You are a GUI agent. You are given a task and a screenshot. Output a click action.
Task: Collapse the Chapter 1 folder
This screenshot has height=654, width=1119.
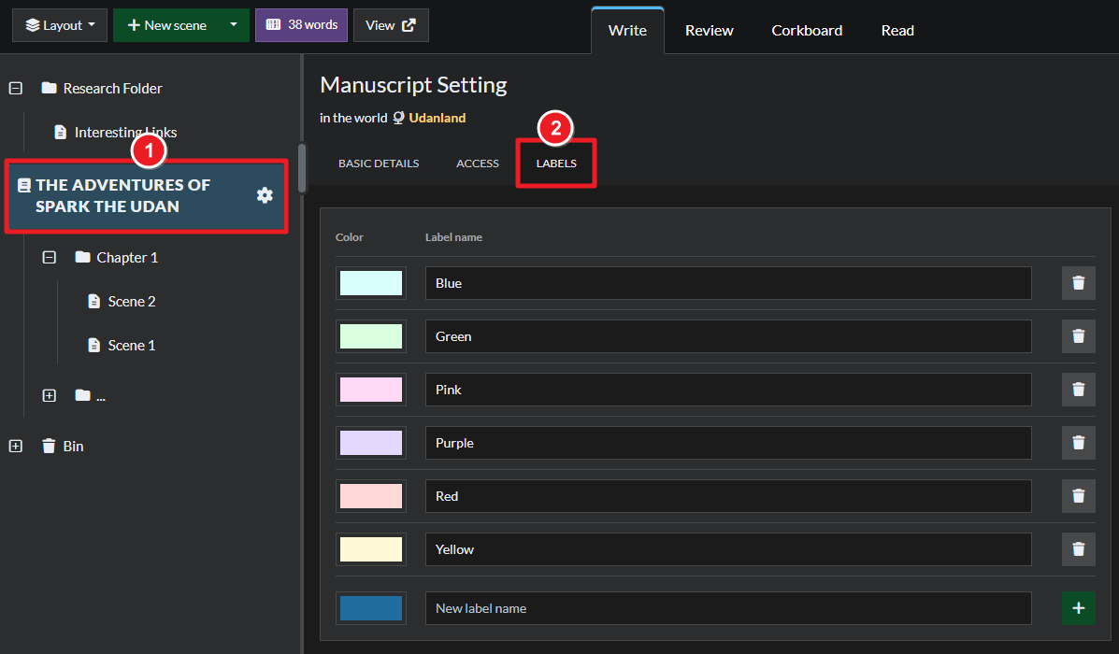[50, 258]
